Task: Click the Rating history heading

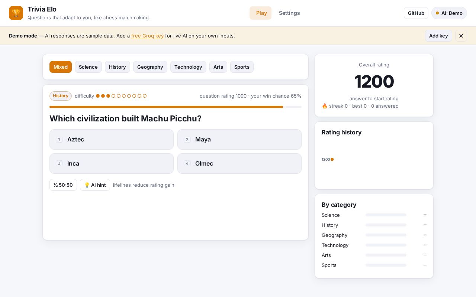Action: 341,132
